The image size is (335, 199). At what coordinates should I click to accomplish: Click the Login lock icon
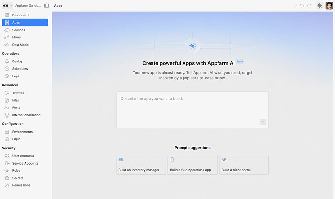pyautogui.click(x=7, y=139)
